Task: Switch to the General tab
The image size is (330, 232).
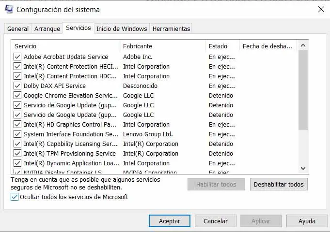Action: (x=17, y=29)
